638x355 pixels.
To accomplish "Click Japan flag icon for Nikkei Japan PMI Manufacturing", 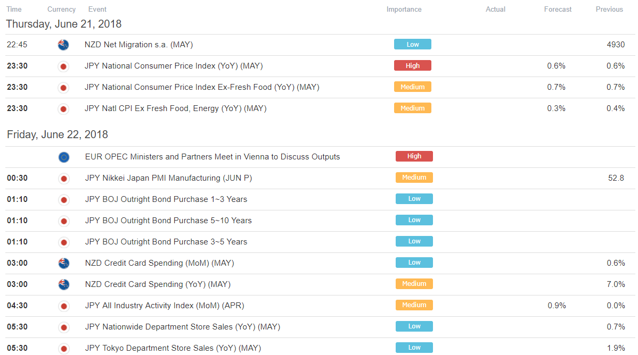I will (x=64, y=179).
